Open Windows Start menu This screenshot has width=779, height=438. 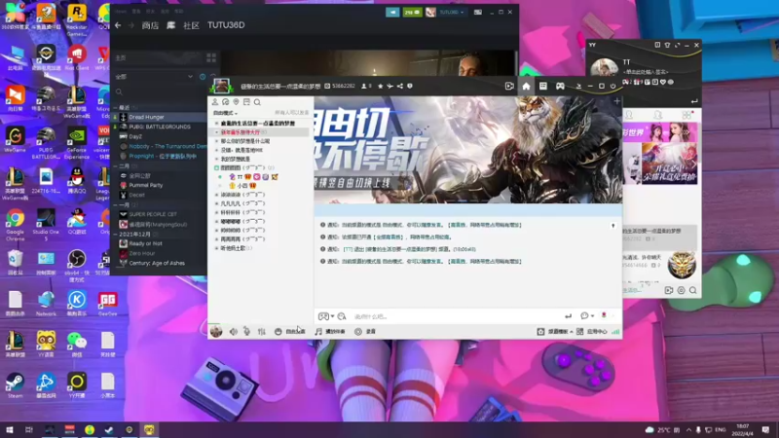(9, 429)
